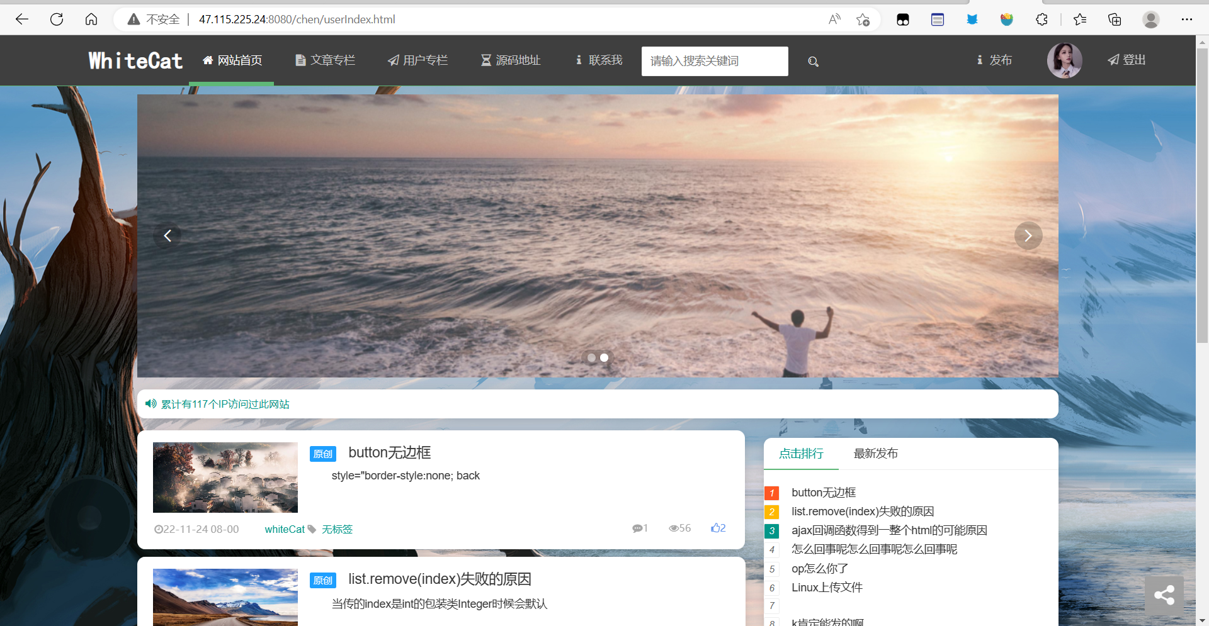Switch to the 最新发布 tab
Screen dimensions: 1209x626
[876, 454]
